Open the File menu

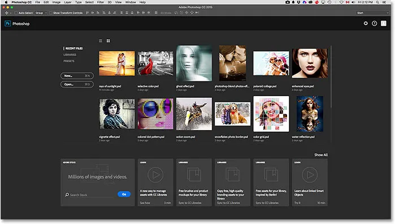(37, 2)
